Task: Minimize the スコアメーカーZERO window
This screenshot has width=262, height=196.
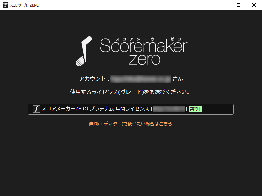Action: pyautogui.click(x=224, y=5)
